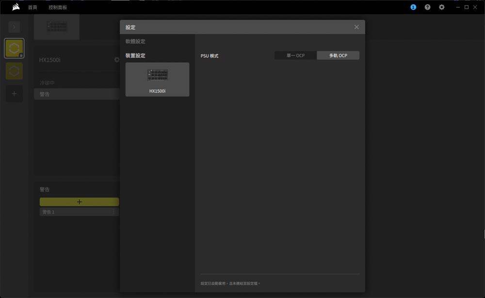
Task: Click the 設定 dialog title
Action: point(130,27)
